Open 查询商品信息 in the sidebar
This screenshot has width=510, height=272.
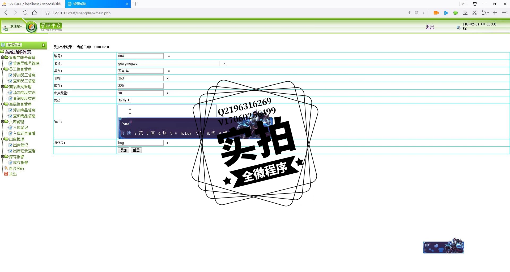point(24,116)
